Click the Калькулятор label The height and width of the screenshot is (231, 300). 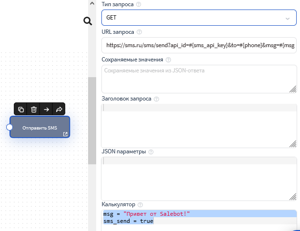coord(119,204)
